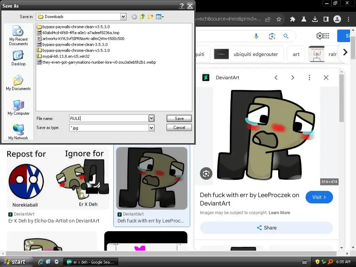
Task: Go back to the last folder visited
Action: pyautogui.click(x=134, y=17)
